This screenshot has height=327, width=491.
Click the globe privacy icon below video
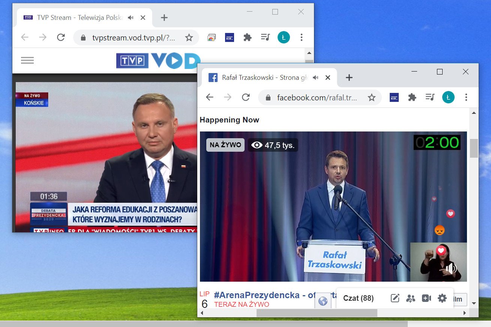[323, 301]
